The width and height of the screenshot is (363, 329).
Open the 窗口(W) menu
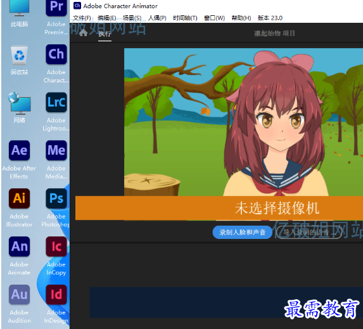[x=214, y=18]
